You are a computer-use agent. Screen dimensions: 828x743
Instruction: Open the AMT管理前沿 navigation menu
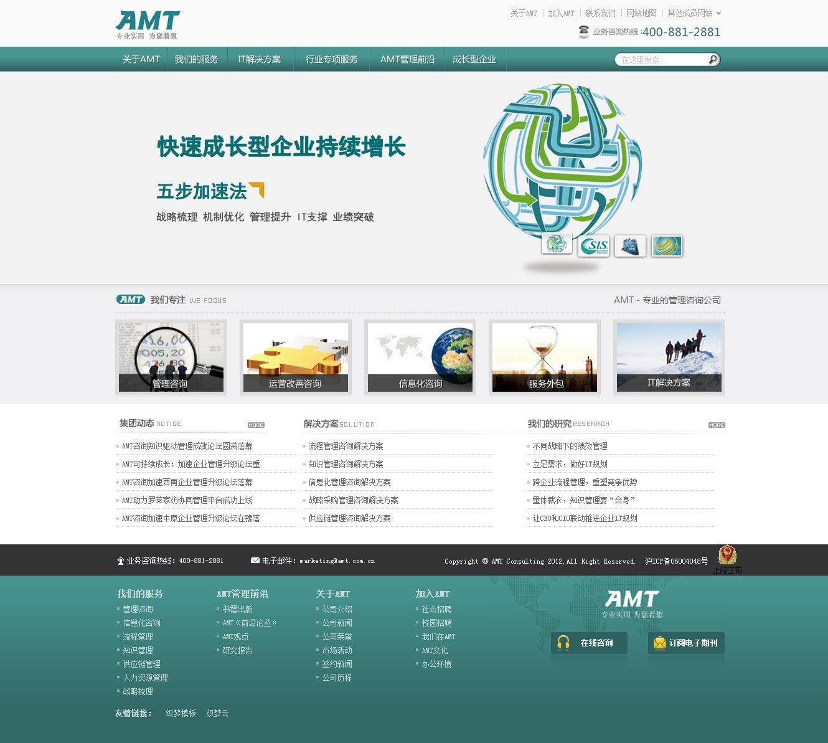point(408,59)
